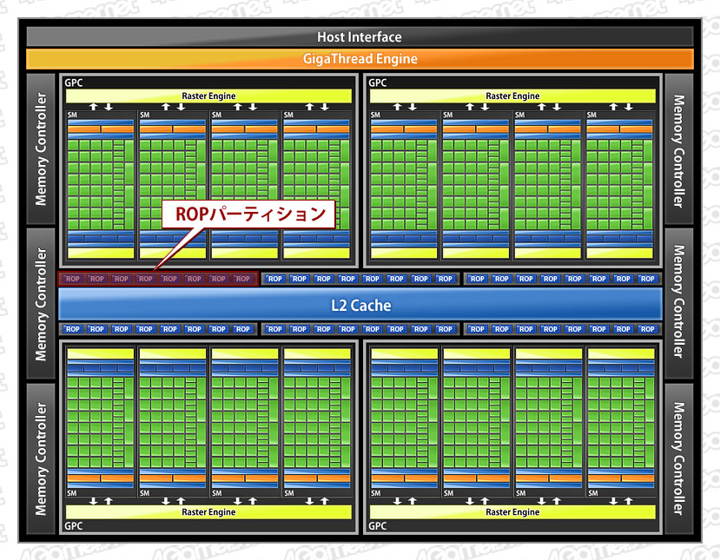Click the ROPパーティション callout label
This screenshot has height=560, width=720.
click(x=249, y=214)
